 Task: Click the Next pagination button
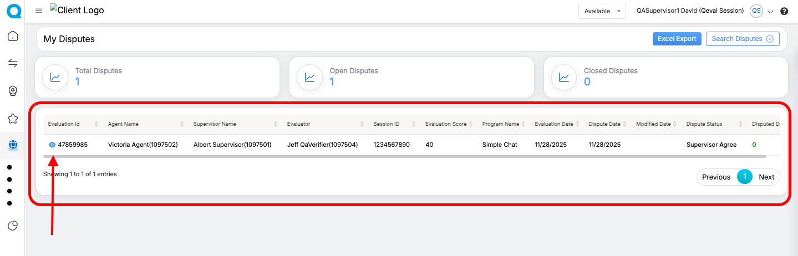click(x=766, y=177)
